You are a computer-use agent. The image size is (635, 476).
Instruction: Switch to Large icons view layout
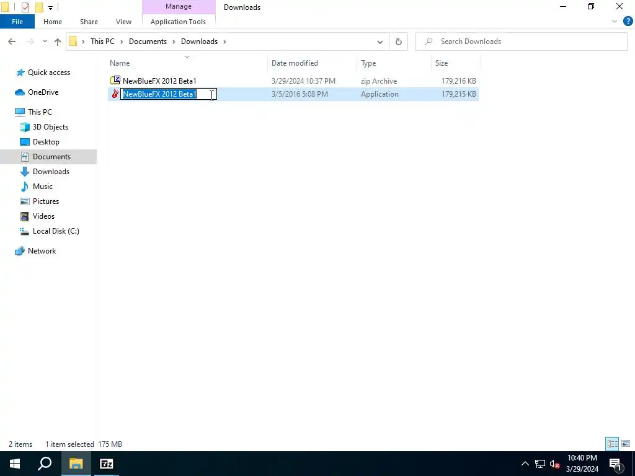click(626, 444)
